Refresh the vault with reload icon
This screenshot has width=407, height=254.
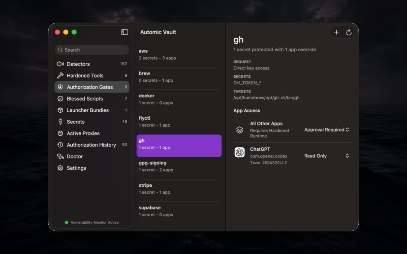coord(349,32)
